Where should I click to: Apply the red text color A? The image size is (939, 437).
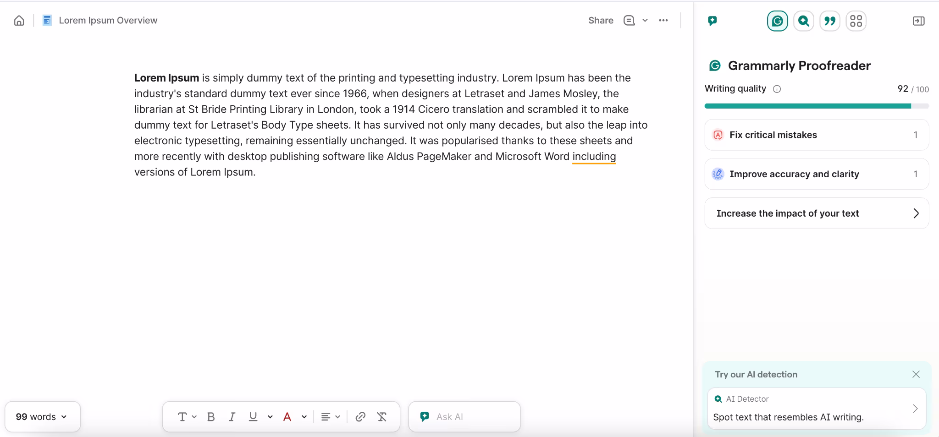(287, 417)
